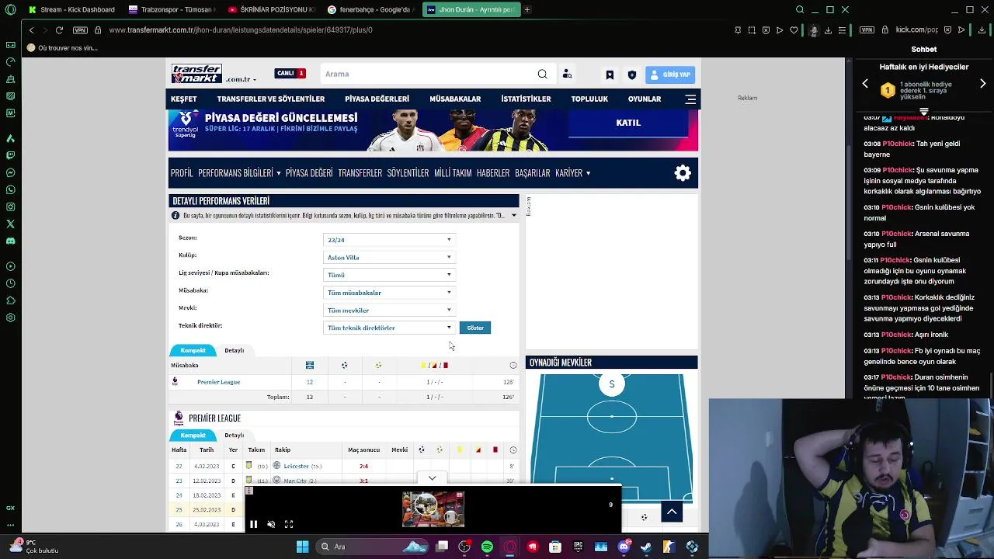Click the scroll-to-top arrow button
The width and height of the screenshot is (994, 559).
click(x=672, y=512)
